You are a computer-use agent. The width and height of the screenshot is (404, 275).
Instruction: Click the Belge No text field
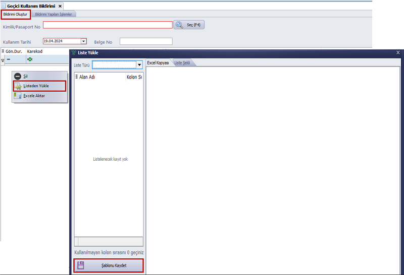[x=146, y=41]
